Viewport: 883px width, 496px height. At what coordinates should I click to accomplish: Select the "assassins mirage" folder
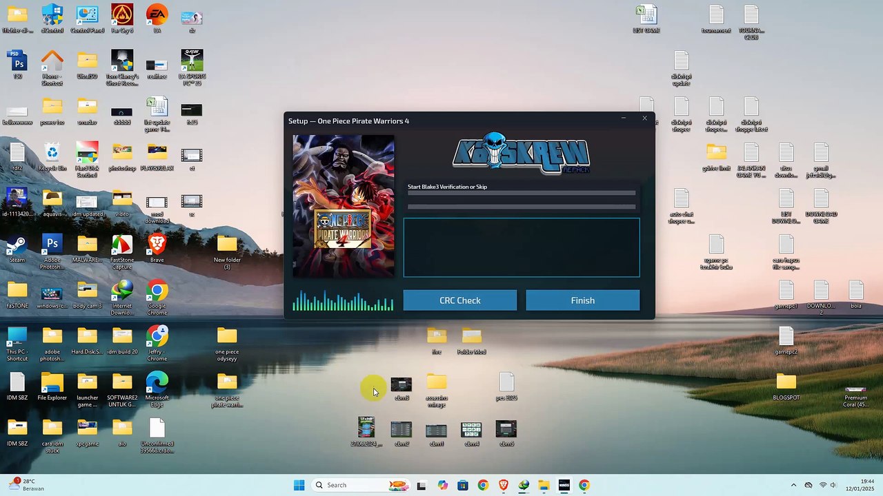pyautogui.click(x=437, y=390)
